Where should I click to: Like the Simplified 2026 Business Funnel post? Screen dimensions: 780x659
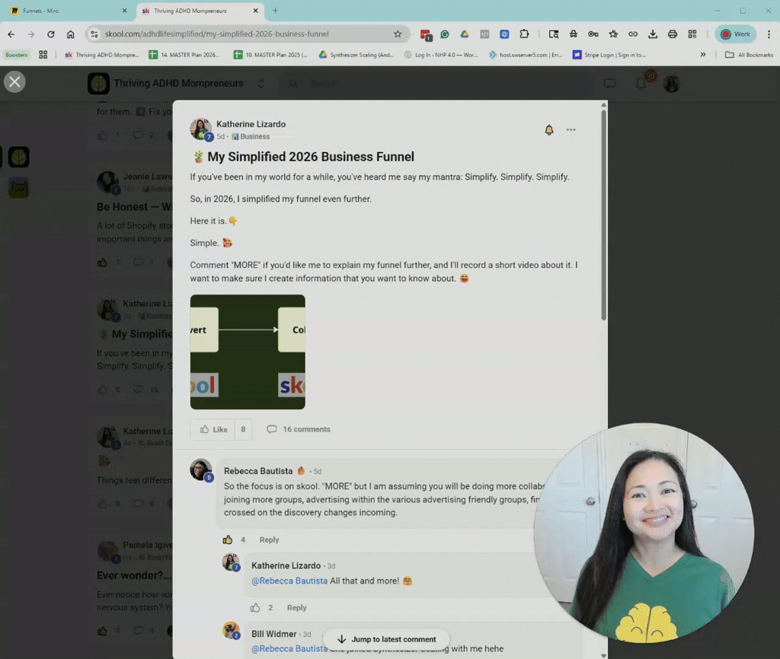pyautogui.click(x=213, y=429)
